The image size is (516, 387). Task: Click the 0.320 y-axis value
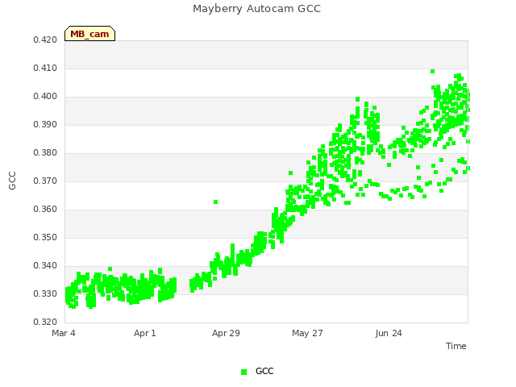pos(45,322)
